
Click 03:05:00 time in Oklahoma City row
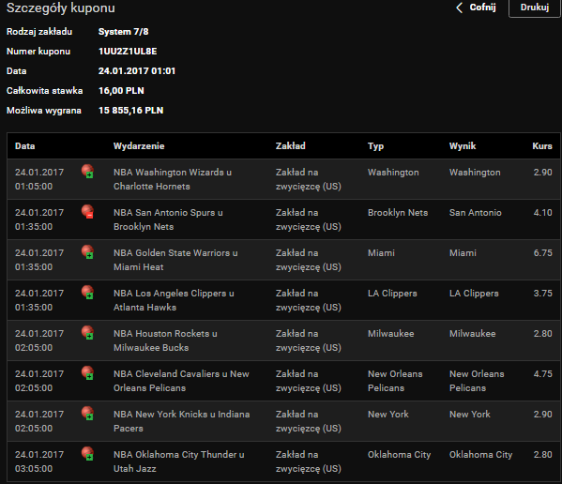point(34,469)
